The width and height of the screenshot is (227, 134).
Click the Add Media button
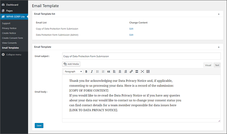[x=72, y=64]
